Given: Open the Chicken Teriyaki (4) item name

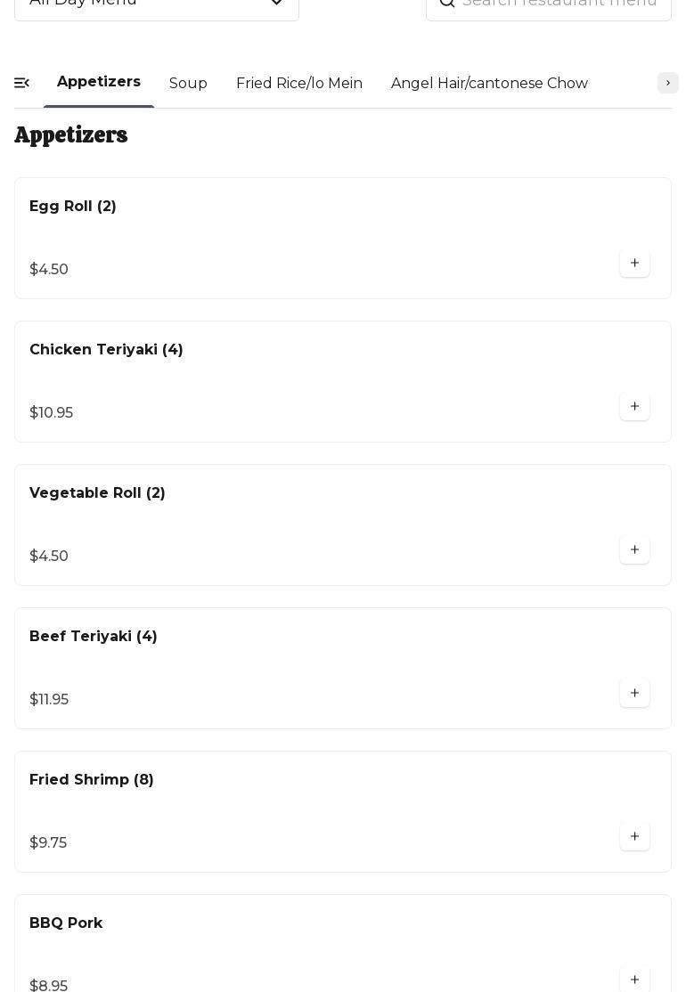Looking at the screenshot, I should point(106,350).
